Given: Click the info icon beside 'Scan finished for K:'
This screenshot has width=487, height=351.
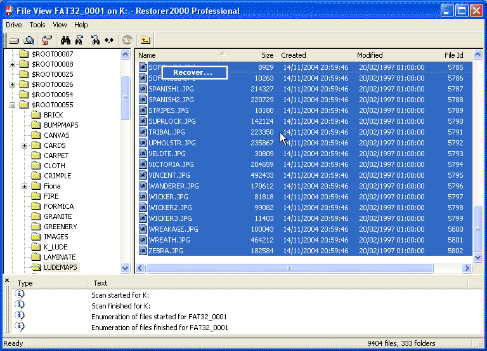Looking at the screenshot, I should 20,305.
